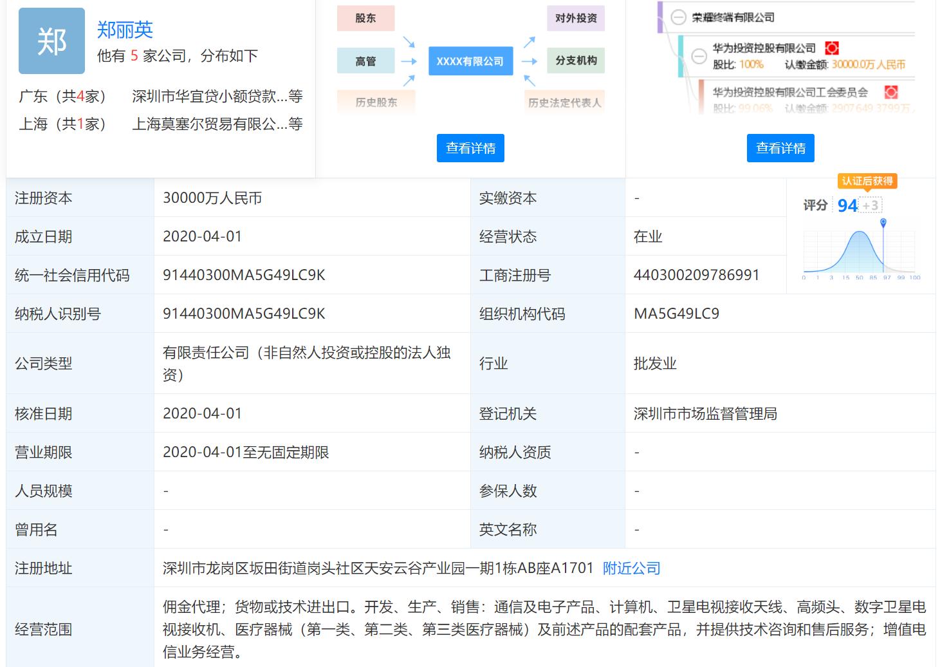
Task: Click the registered address 深圳市龙岗区坂田街道… text
Action: 378,568
